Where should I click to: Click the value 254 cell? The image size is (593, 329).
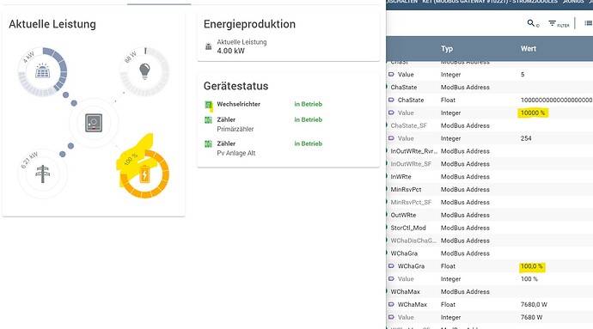(526, 138)
